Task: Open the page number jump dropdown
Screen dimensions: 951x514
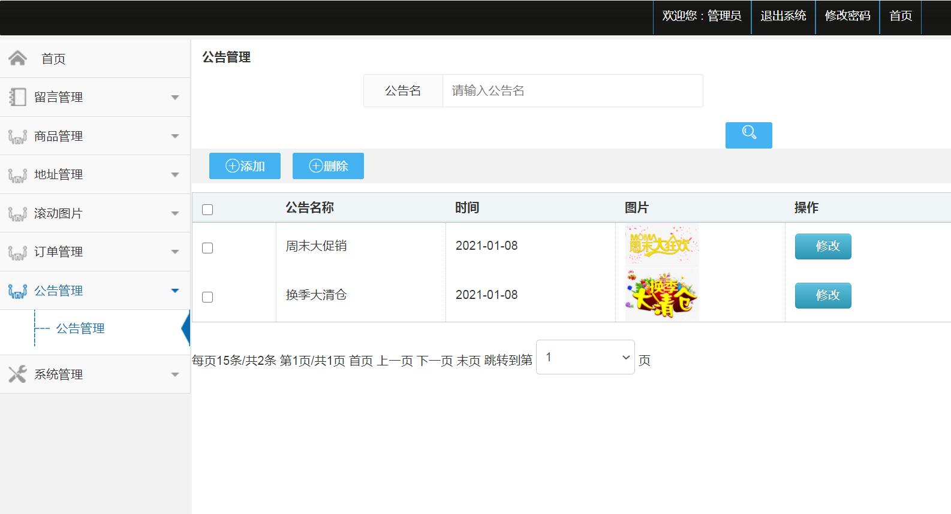Action: click(585, 357)
